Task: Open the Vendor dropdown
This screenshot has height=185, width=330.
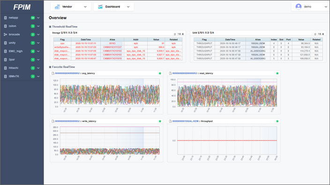Action: [x=71, y=7]
